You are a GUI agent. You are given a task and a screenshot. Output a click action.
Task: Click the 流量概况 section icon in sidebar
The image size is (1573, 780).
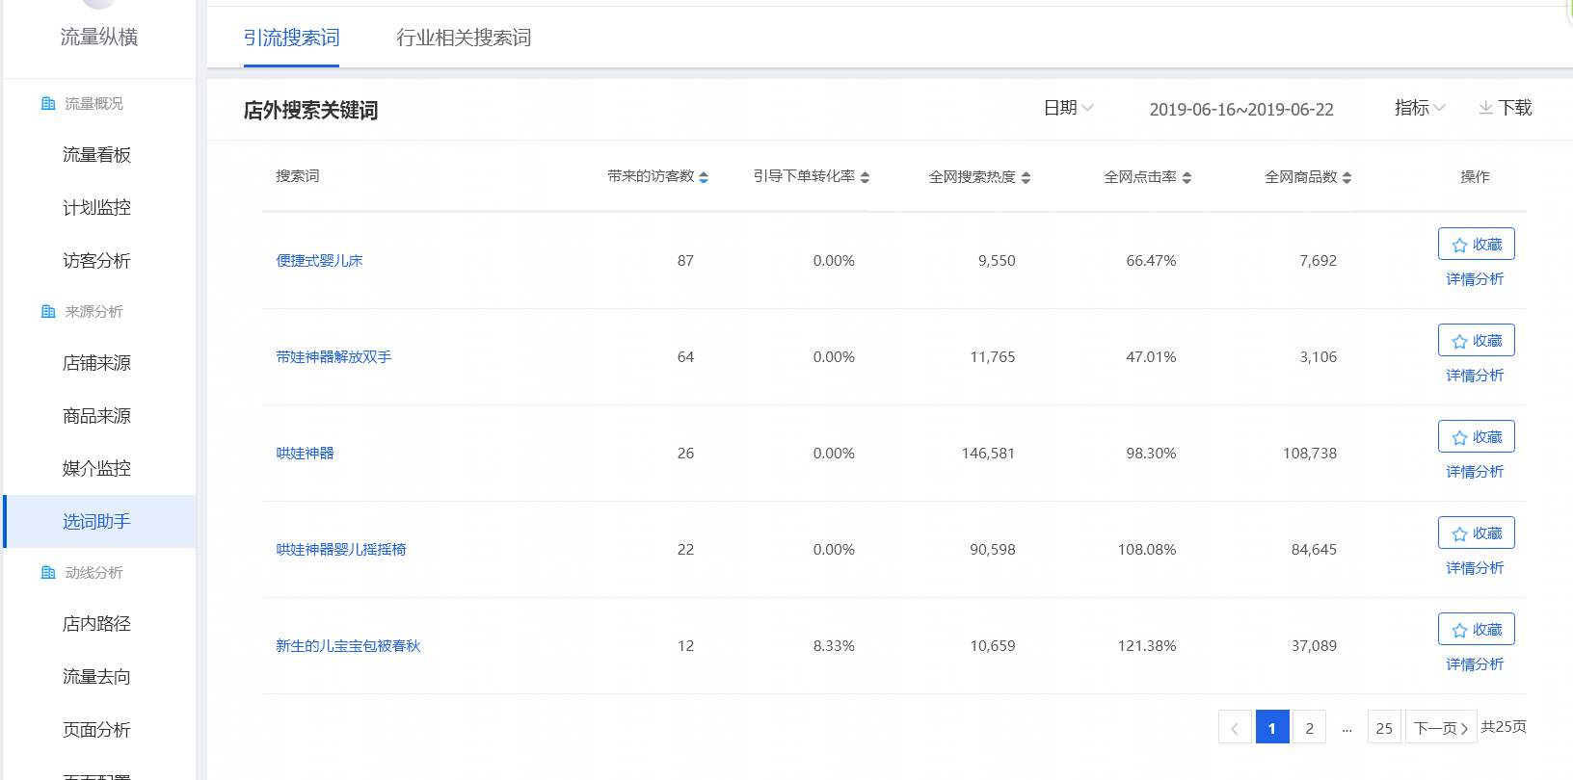coord(48,104)
